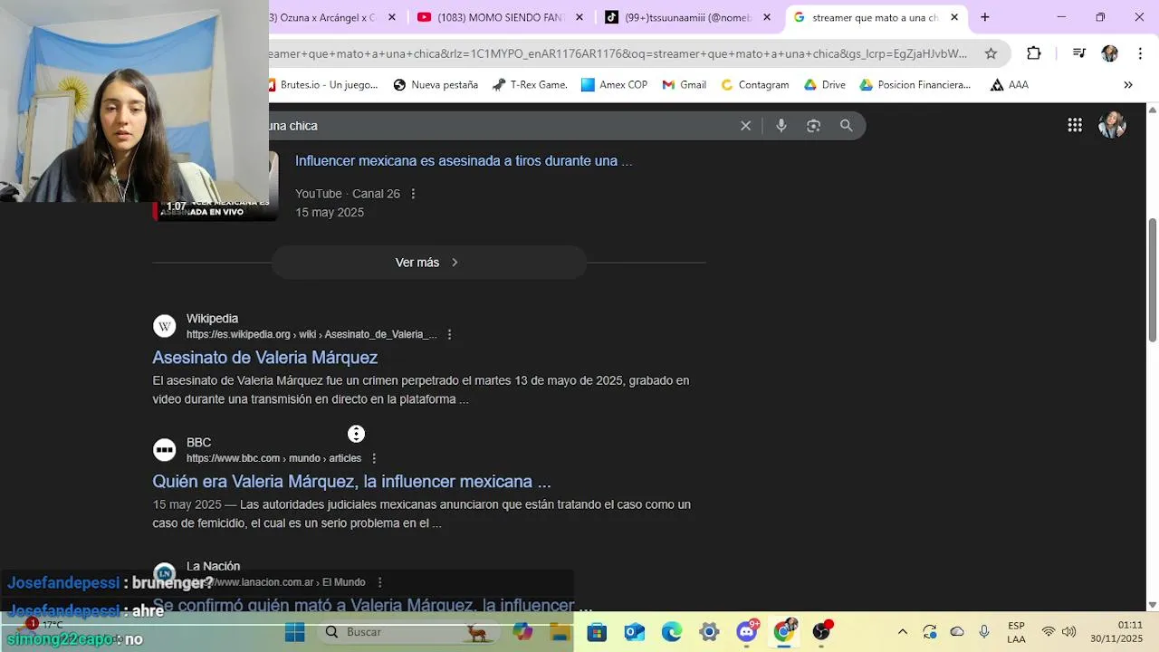Bookmark this page with the star icon
Viewport: 1159px width, 652px height.
991,53
